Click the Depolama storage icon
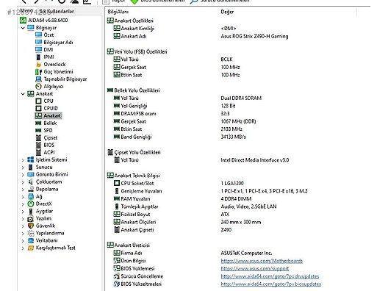Image resolution: width=388 pixels, height=291 pixels. coord(30,190)
